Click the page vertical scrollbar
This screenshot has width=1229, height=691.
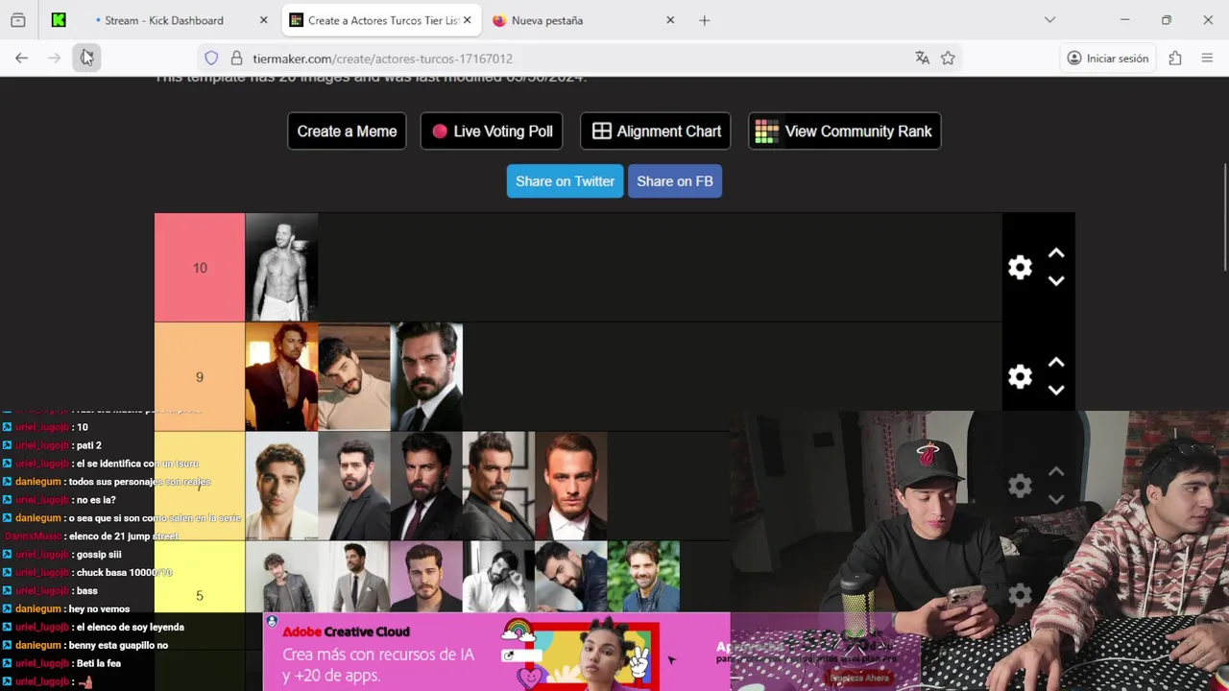1224,216
